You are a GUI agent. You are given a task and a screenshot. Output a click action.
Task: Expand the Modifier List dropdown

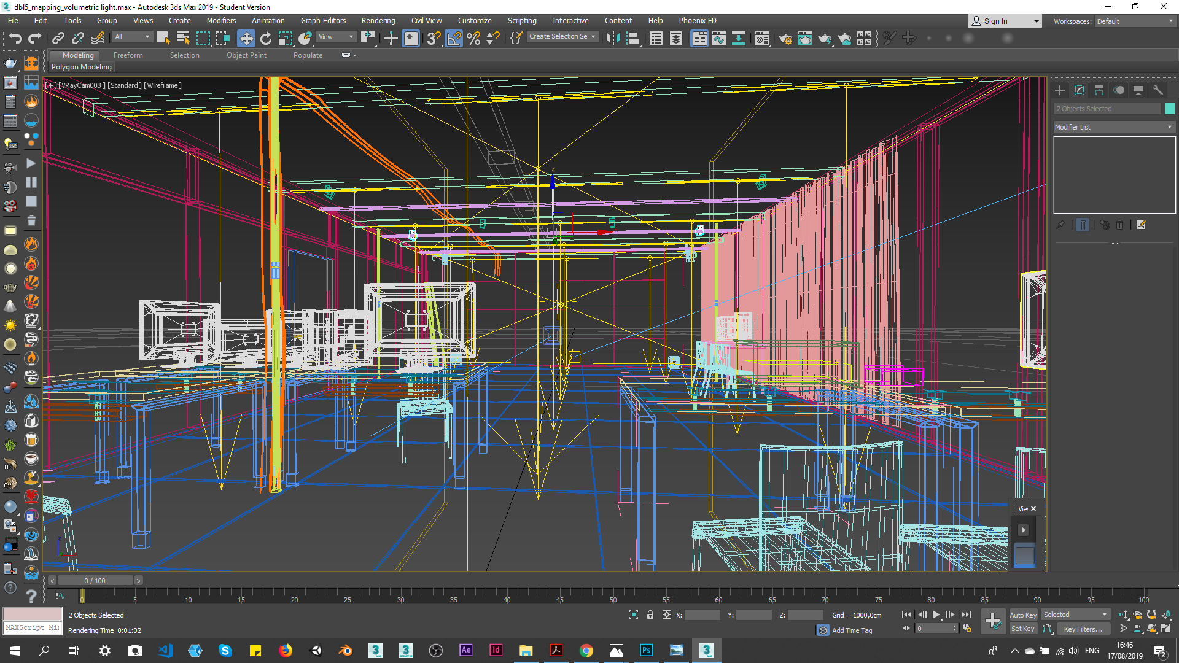tap(1113, 127)
